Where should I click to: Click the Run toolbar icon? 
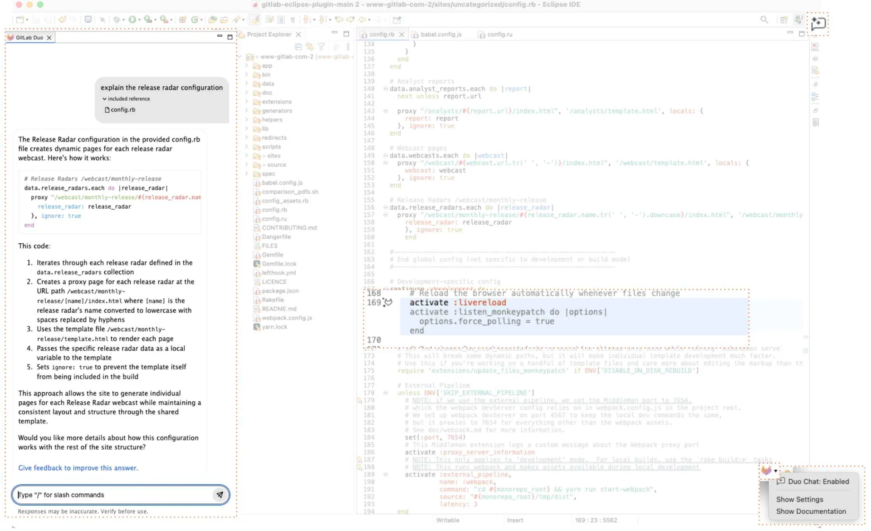click(x=132, y=20)
